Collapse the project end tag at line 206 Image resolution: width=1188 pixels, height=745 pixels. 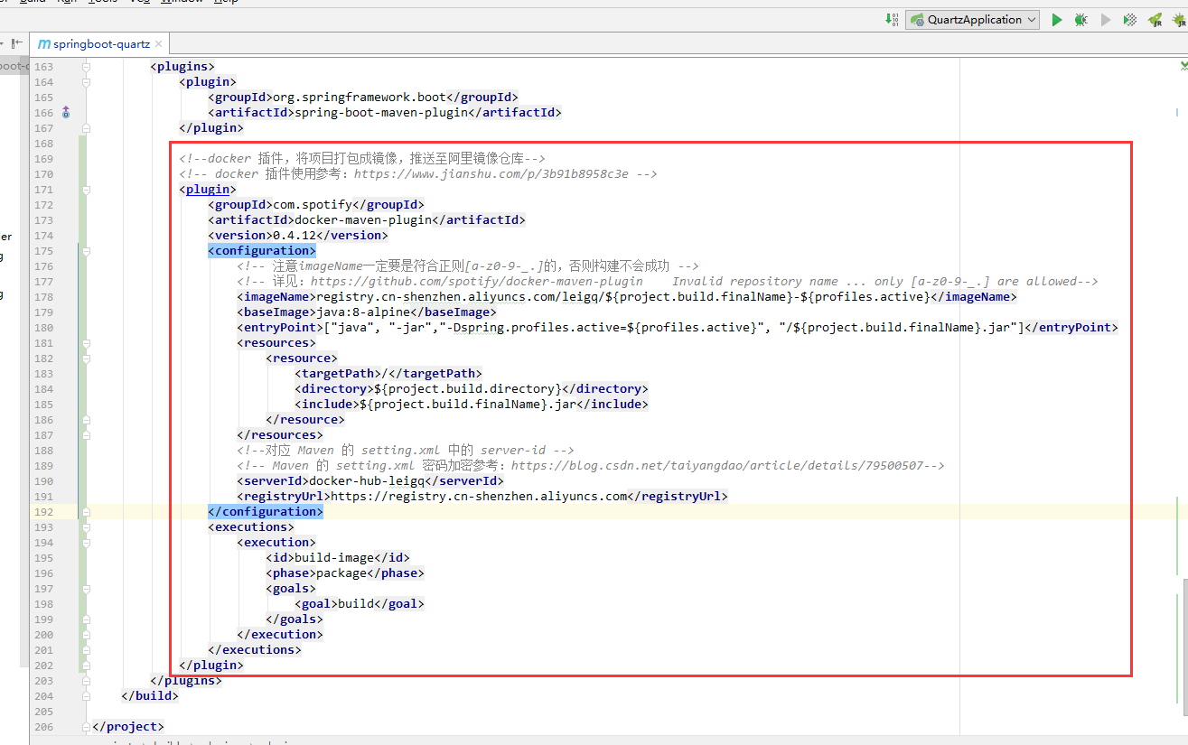pyautogui.click(x=87, y=727)
